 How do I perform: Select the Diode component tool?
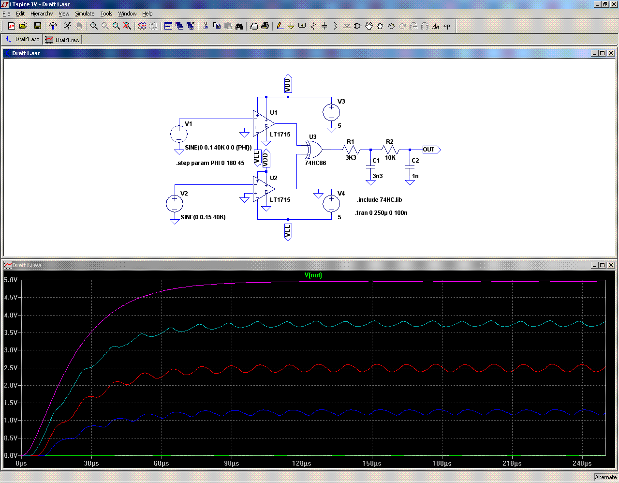coord(347,26)
